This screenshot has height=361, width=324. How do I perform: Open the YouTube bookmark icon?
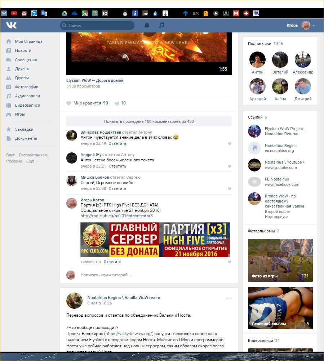click(x=14, y=13)
